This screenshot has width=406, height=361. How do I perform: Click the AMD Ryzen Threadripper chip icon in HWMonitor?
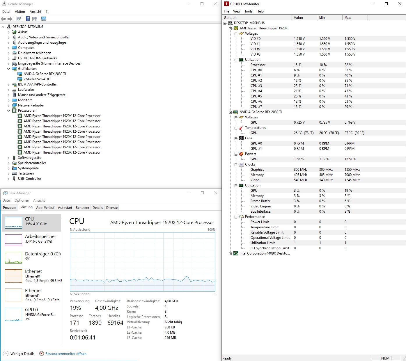(x=236, y=28)
